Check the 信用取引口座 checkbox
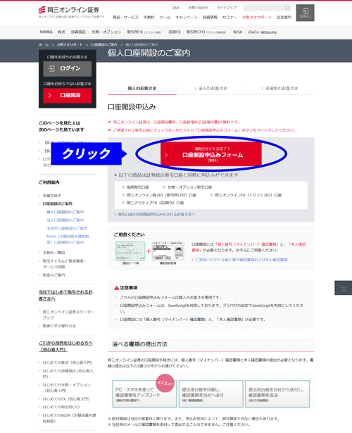Viewport: 352px width, 433px height. point(123,187)
